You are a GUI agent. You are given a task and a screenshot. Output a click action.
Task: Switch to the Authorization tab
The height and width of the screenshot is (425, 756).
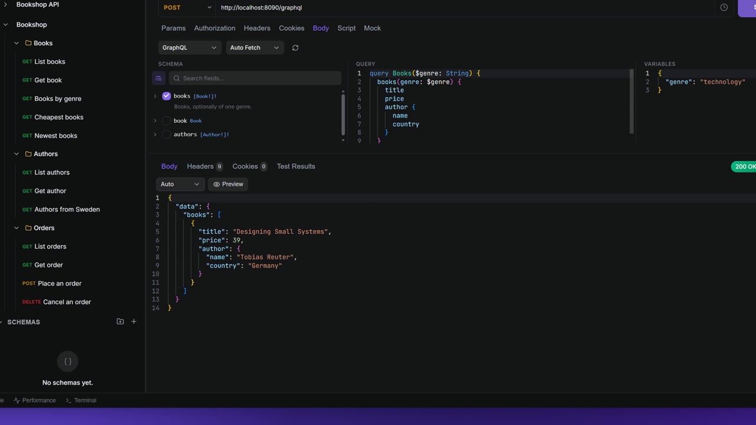pyautogui.click(x=214, y=28)
